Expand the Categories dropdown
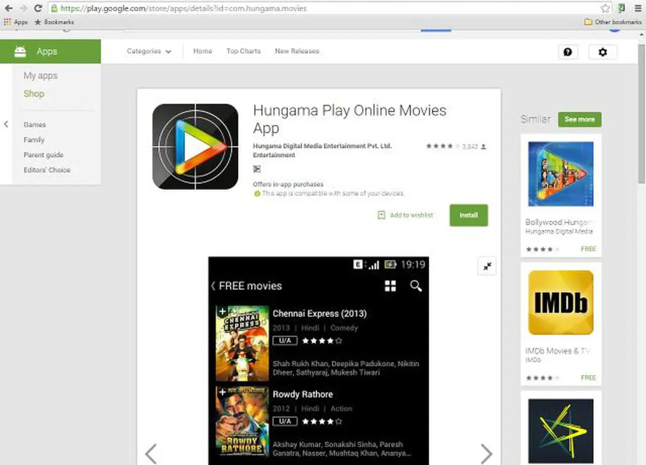The width and height of the screenshot is (646, 465). [x=149, y=51]
